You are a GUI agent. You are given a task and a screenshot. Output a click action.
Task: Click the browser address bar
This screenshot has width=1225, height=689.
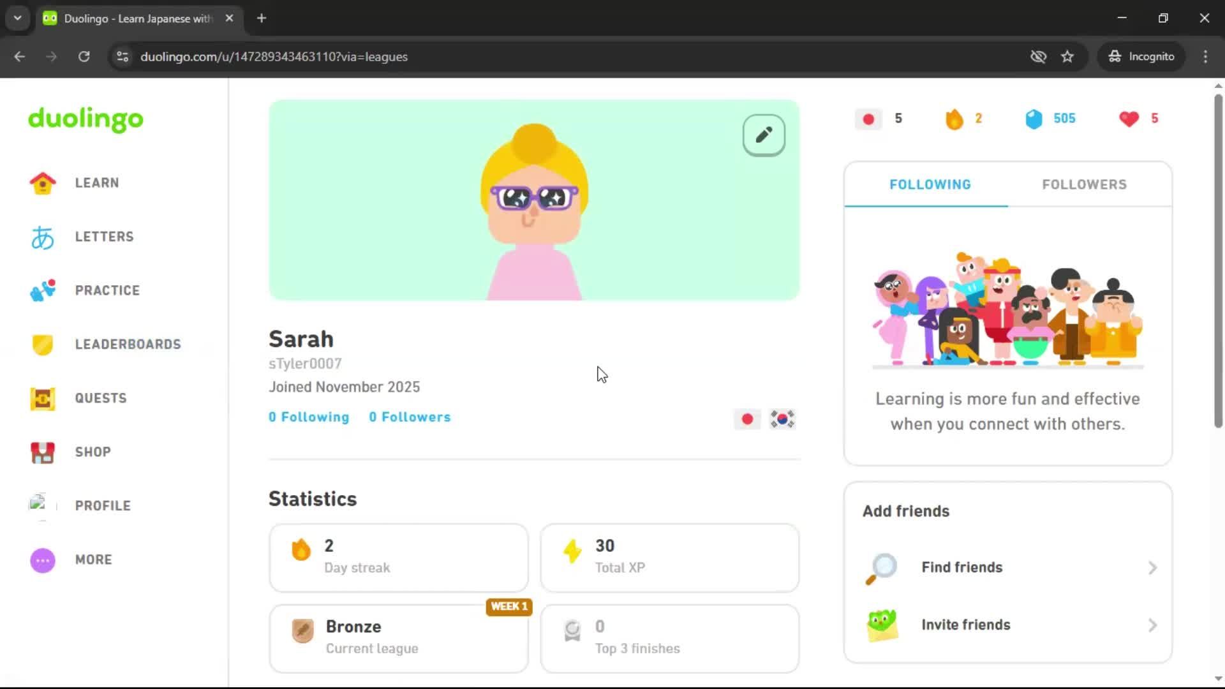383,57
